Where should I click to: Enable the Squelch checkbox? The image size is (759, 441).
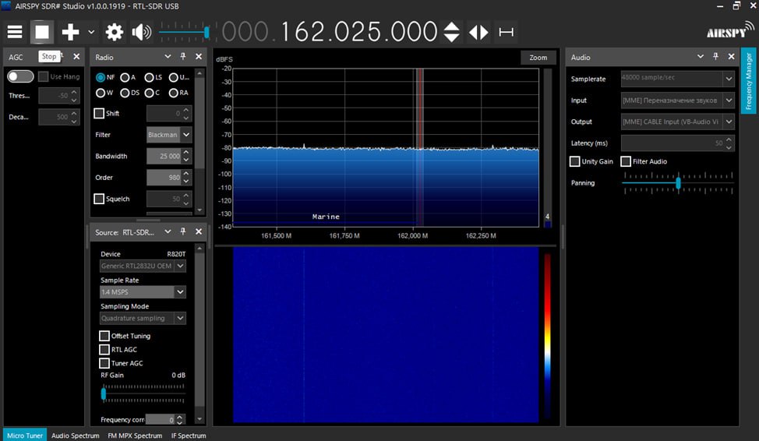(x=99, y=199)
